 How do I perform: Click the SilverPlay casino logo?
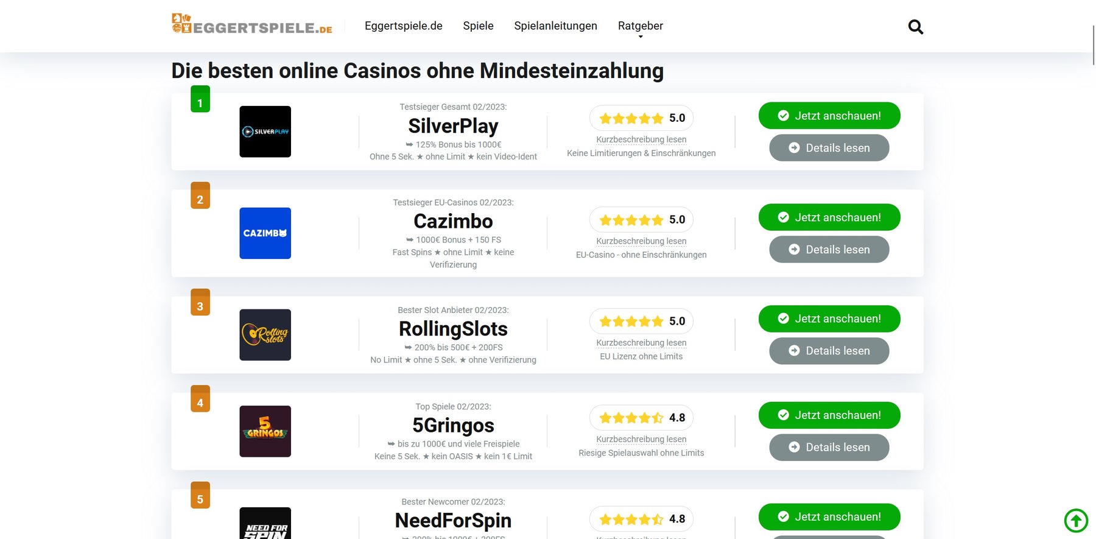265,132
